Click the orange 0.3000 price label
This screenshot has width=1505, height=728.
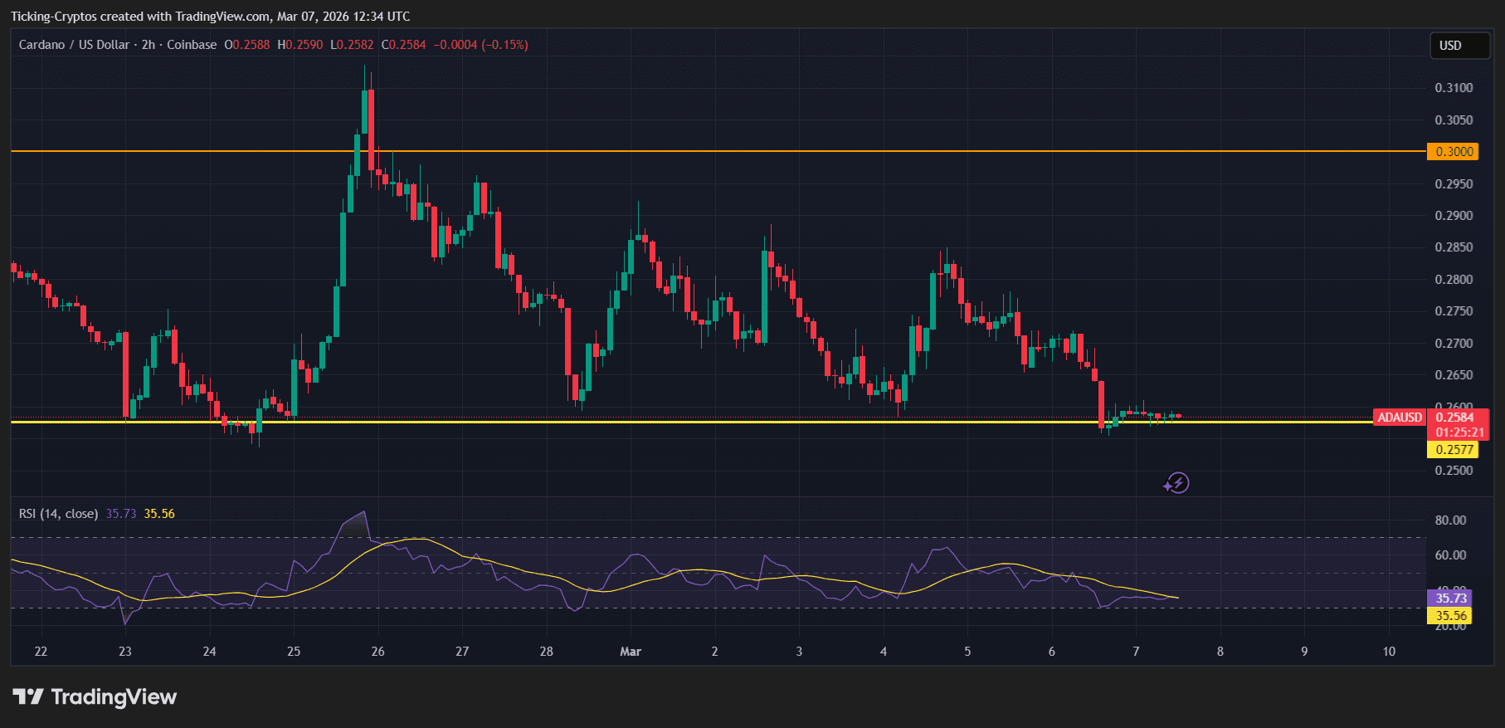point(1454,152)
